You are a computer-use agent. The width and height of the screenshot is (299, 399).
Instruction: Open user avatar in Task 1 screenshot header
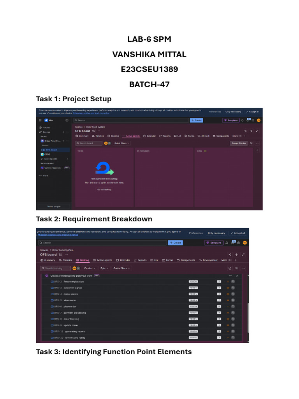(259, 120)
